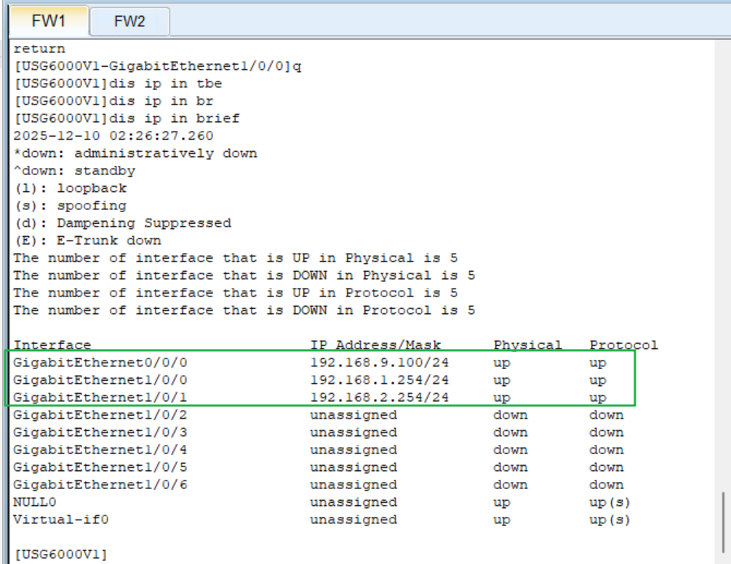Click the Interface column header
Image resolution: width=731 pixels, height=564 pixels.
pos(52,345)
